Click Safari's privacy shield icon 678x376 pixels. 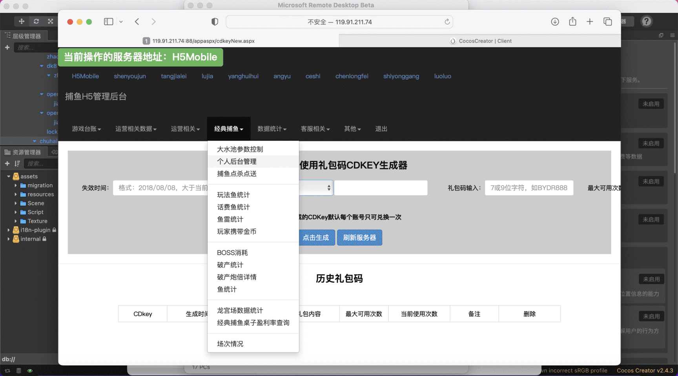[215, 22]
